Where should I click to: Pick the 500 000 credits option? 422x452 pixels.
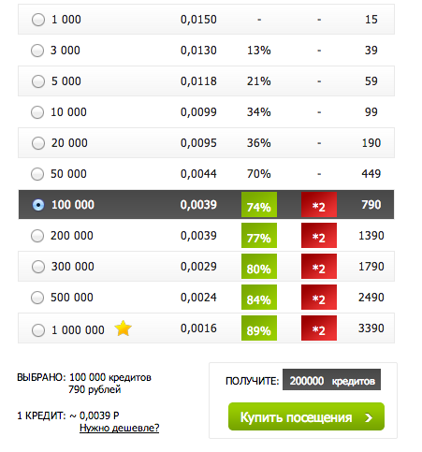click(x=37, y=298)
